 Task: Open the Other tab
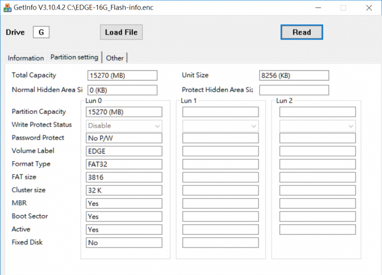(115, 58)
